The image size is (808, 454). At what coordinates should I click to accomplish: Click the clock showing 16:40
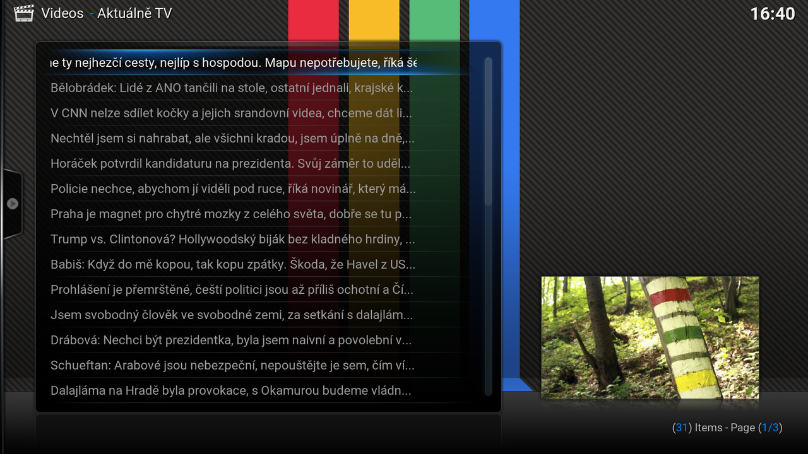tap(772, 14)
